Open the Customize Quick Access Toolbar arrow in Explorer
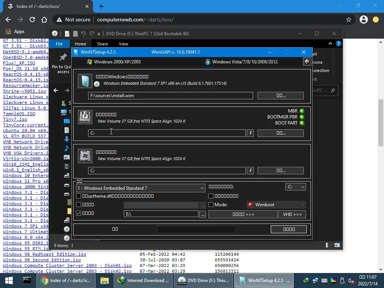 (99, 34)
